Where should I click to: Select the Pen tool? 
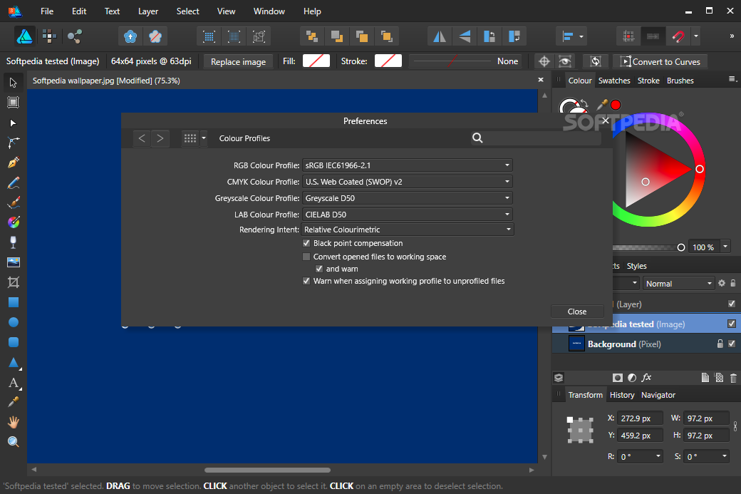click(14, 163)
